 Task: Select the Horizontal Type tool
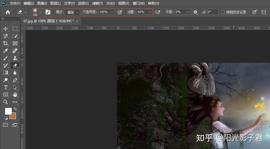click(6, 87)
